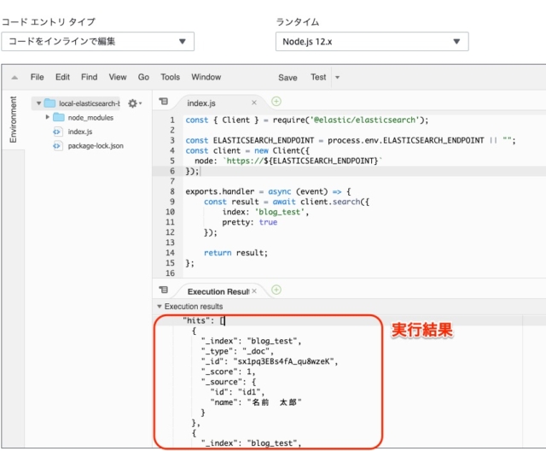Viewport: 546px width, 451px height.
Task: Open the Test button dropdown arrow
Action: tap(337, 78)
